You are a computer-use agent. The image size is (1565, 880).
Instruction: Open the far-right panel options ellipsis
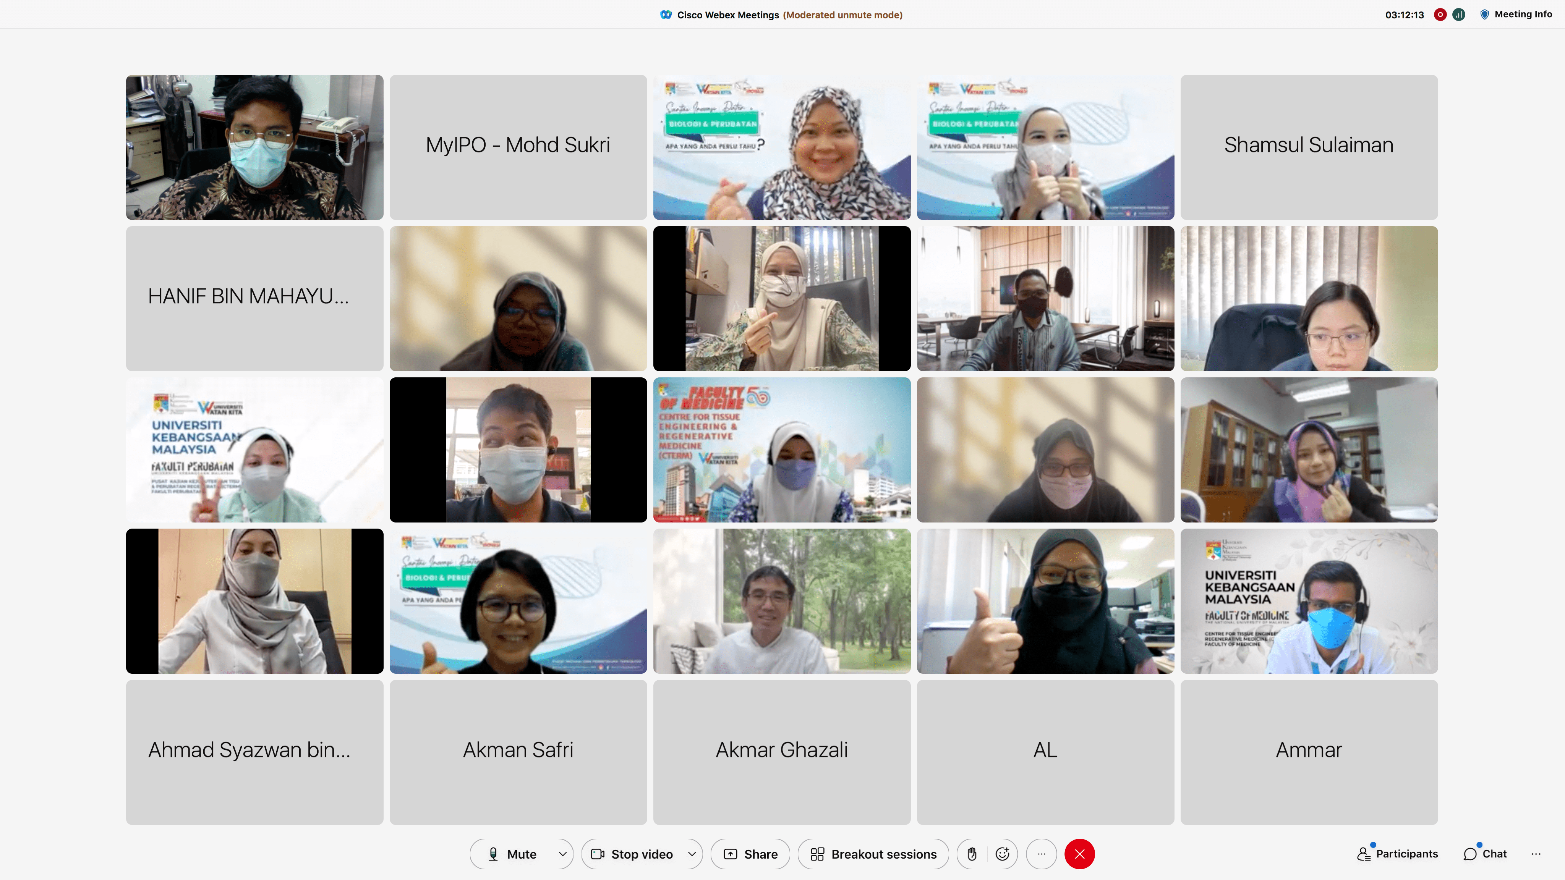pos(1536,854)
